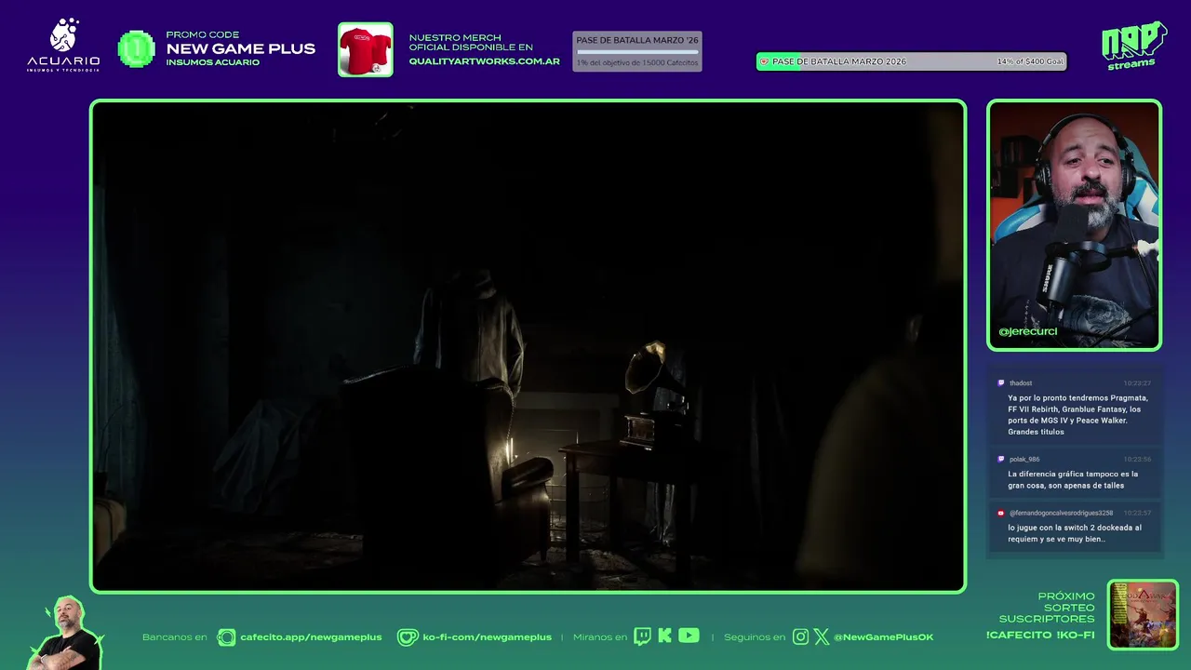Click the giveaway game cover thumbnail

pos(1143,615)
